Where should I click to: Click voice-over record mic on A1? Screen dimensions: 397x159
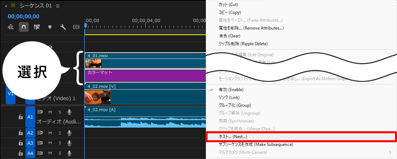[x=69, y=112]
